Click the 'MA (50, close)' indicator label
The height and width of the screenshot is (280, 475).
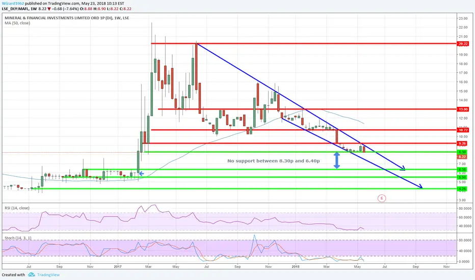pos(17,23)
